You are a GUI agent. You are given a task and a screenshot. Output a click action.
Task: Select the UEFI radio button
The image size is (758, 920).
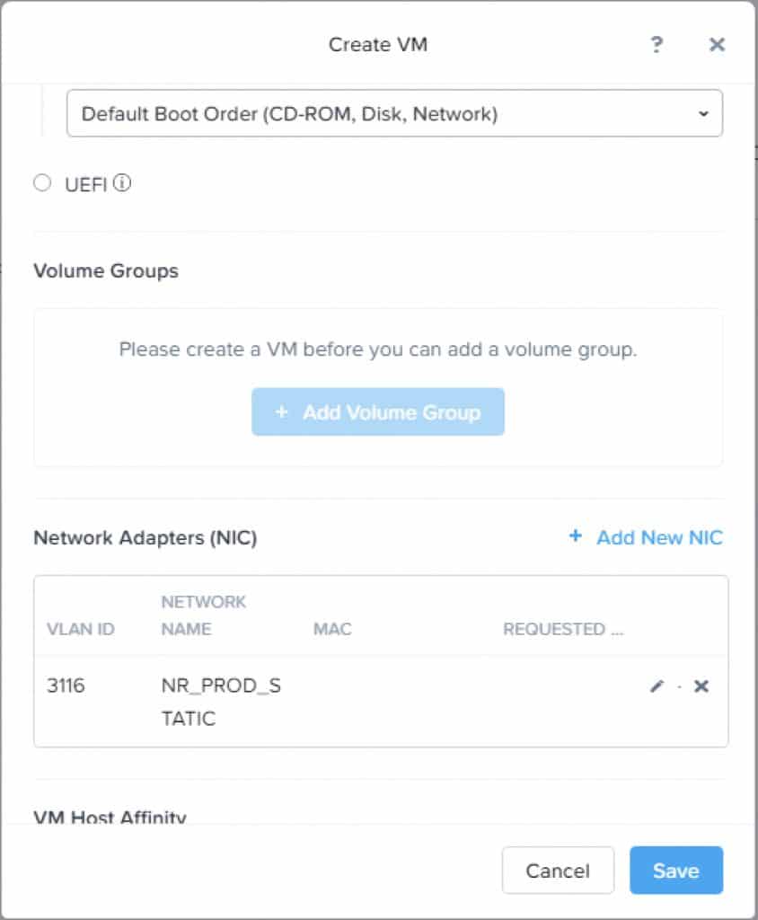(x=42, y=183)
